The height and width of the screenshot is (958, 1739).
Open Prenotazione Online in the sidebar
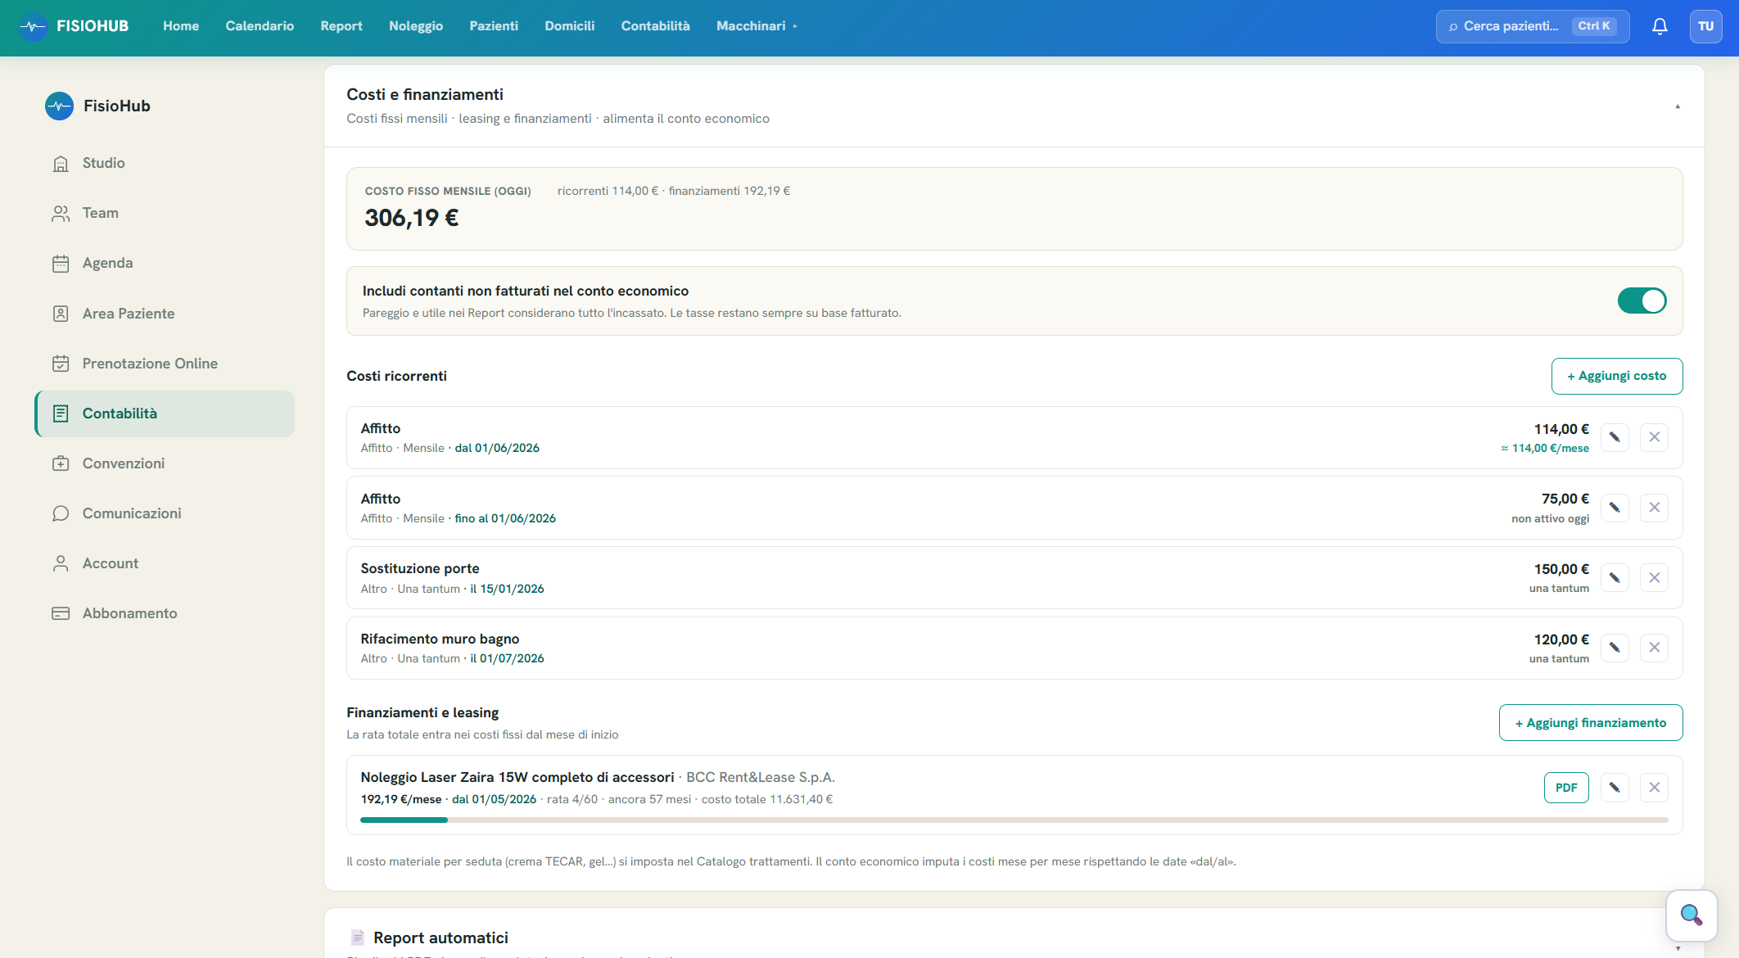tap(165, 364)
